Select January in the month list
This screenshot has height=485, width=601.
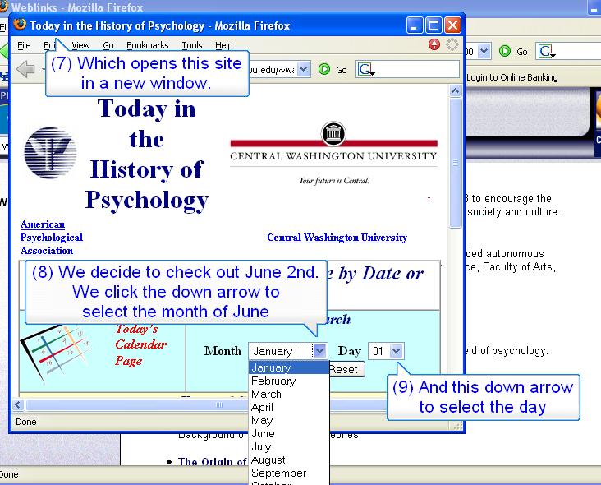click(x=289, y=367)
